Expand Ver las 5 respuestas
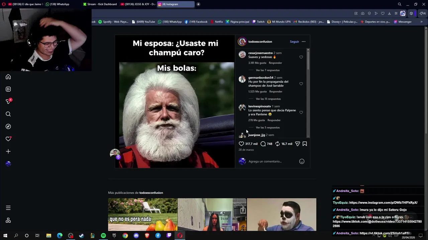This screenshot has width=428, height=240. (x=267, y=128)
